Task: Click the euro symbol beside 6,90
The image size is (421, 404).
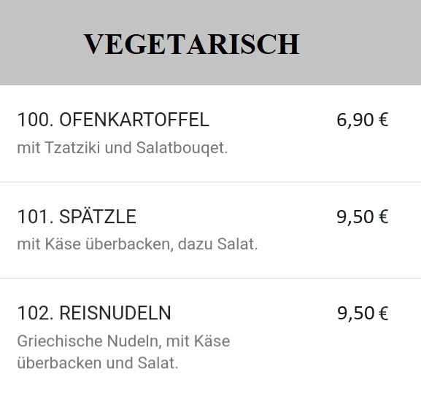Action: click(383, 120)
